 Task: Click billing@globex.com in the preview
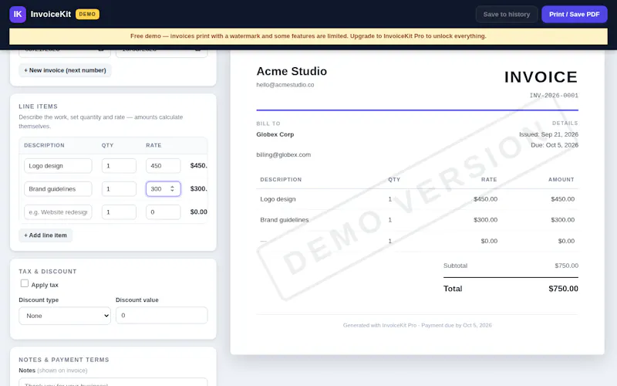(x=283, y=155)
